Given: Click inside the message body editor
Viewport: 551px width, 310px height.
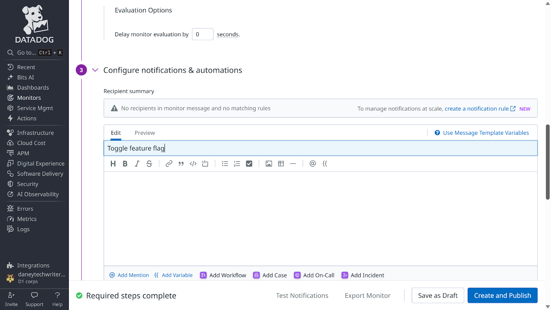Looking at the screenshot, I should tap(320, 219).
